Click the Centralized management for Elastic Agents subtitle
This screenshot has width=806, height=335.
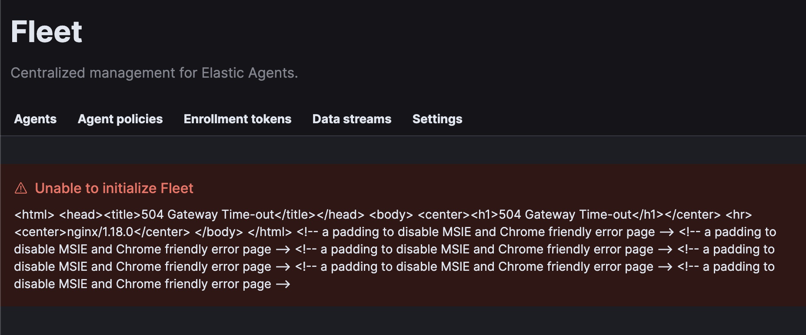[x=156, y=72]
